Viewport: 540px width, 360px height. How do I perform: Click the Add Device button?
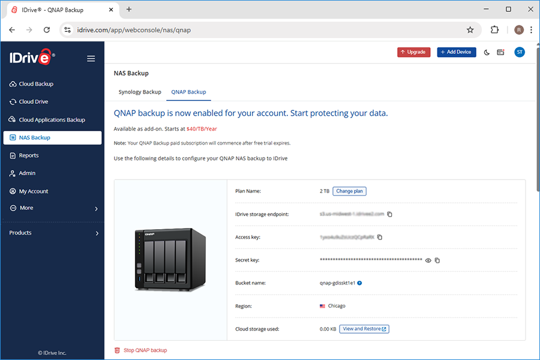(x=457, y=52)
